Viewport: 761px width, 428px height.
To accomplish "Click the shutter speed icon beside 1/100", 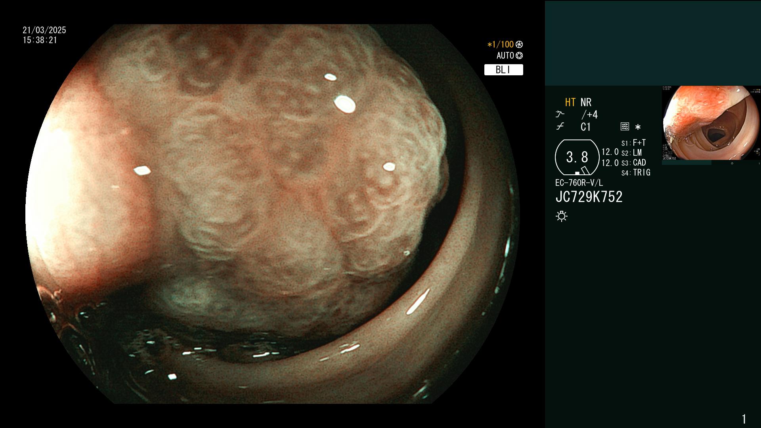I will point(519,45).
